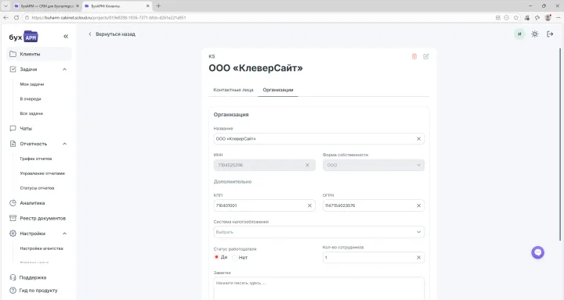This screenshot has width=564, height=300.
Task: Open В очереди tasks
Action: pos(31,99)
